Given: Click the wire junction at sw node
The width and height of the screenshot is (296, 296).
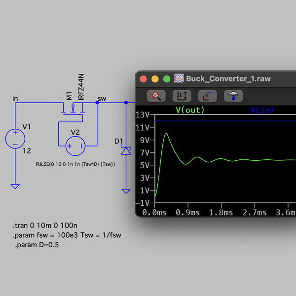Looking at the screenshot, I should (97, 103).
